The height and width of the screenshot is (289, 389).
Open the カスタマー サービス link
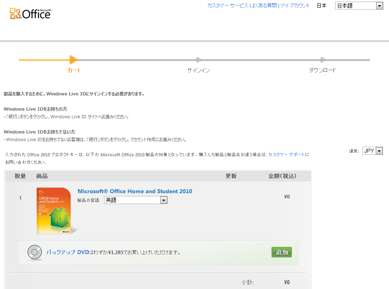pyautogui.click(x=227, y=6)
